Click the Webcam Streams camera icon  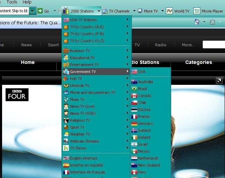66,141
